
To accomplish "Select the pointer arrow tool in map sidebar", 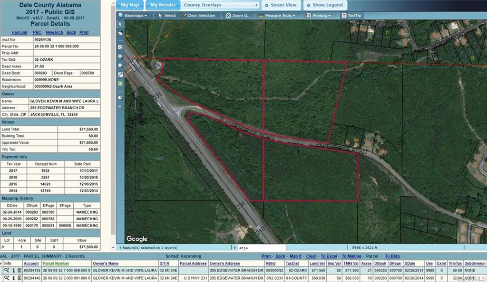I will click(120, 24).
